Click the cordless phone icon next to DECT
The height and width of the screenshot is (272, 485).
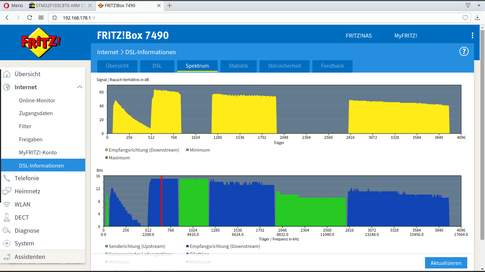(7, 217)
